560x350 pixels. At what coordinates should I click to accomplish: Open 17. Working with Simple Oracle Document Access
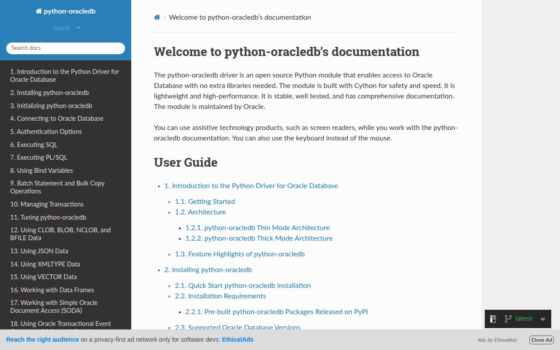(x=66, y=307)
